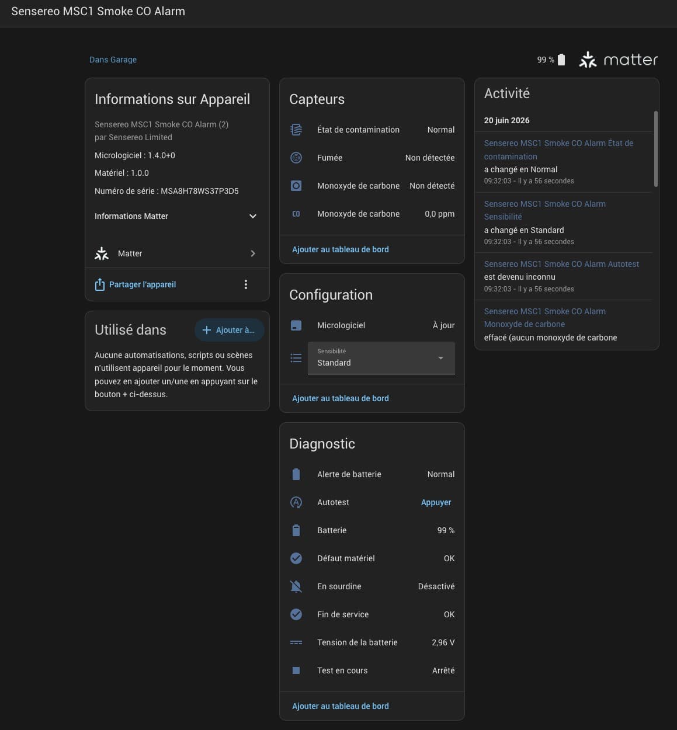Expand the Informations Matter section
This screenshot has height=730, width=677.
(x=176, y=216)
